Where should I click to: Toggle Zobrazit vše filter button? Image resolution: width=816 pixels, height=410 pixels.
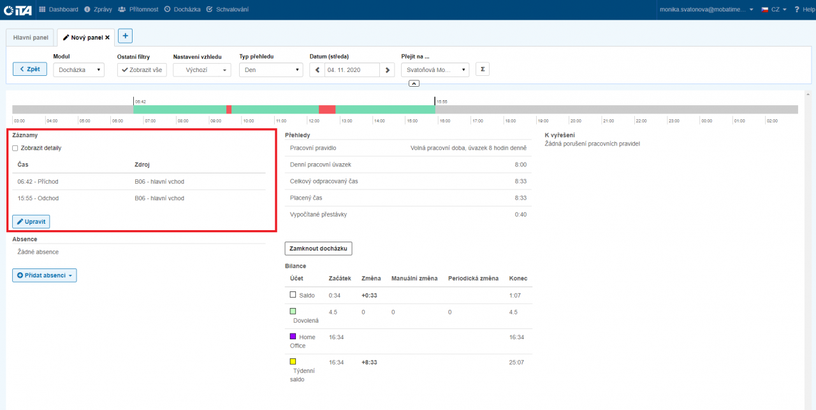pyautogui.click(x=142, y=70)
